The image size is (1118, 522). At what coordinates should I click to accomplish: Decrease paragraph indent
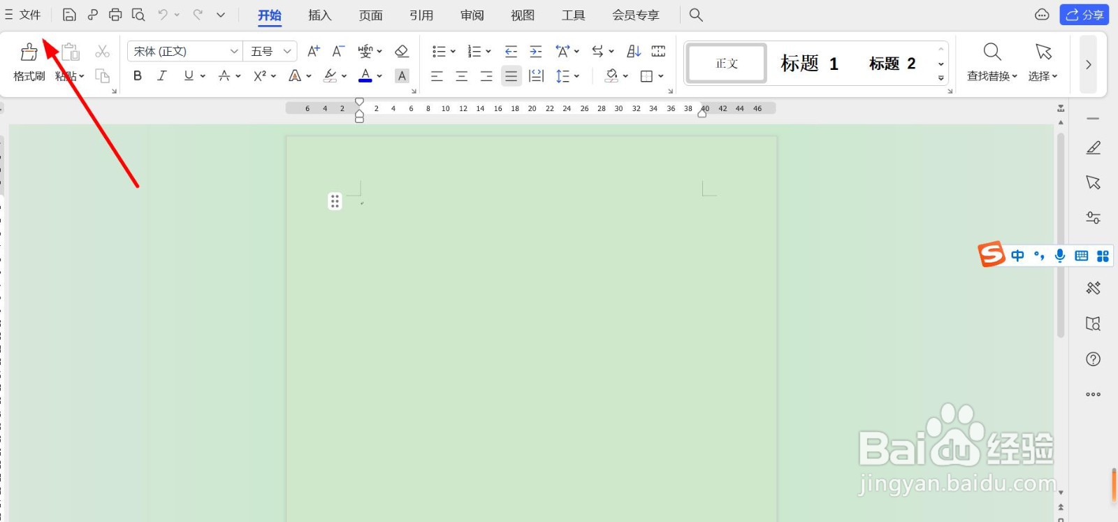point(511,51)
